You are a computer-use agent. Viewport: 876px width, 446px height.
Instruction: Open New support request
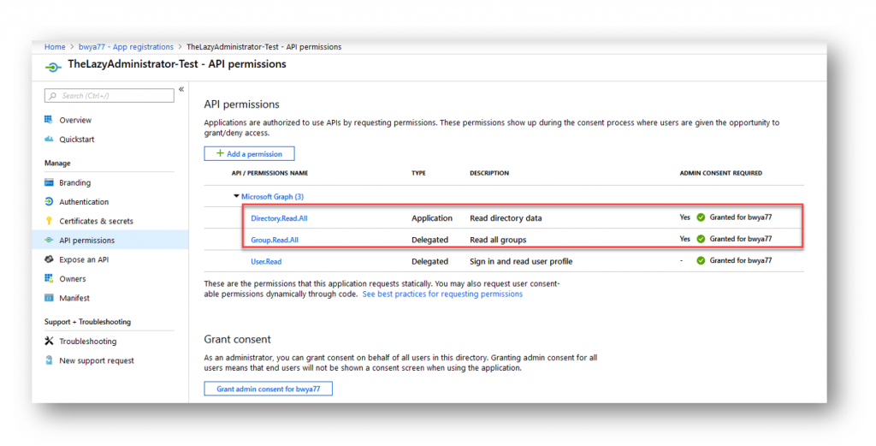click(x=97, y=360)
